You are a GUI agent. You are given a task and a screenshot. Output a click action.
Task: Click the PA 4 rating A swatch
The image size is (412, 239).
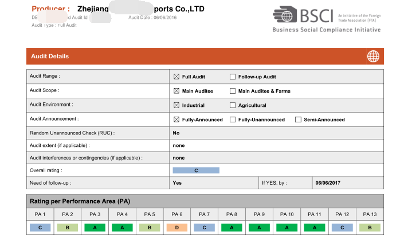[122, 228]
